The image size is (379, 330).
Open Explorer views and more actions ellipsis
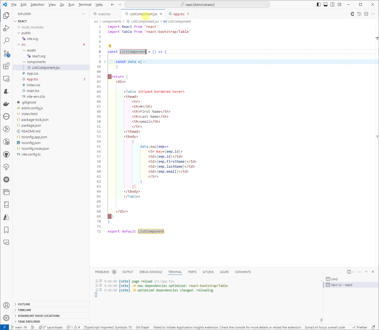click(83, 14)
